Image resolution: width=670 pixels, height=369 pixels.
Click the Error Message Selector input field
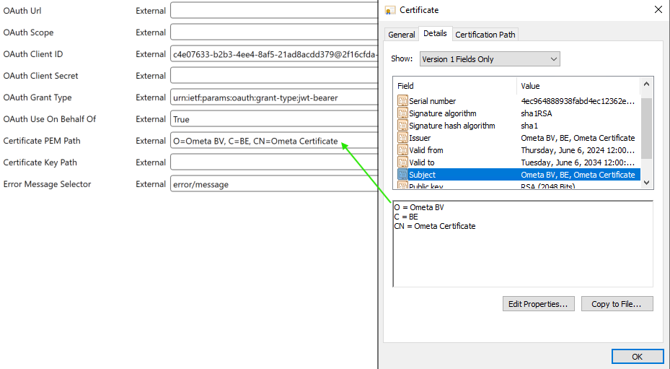click(274, 184)
